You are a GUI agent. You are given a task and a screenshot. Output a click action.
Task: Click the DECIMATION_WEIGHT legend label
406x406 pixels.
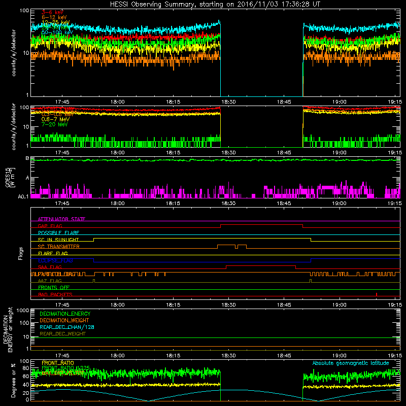64,320
